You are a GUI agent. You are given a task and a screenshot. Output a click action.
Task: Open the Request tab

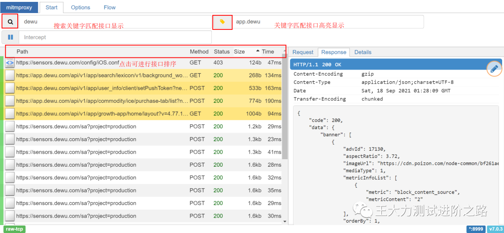coord(303,52)
